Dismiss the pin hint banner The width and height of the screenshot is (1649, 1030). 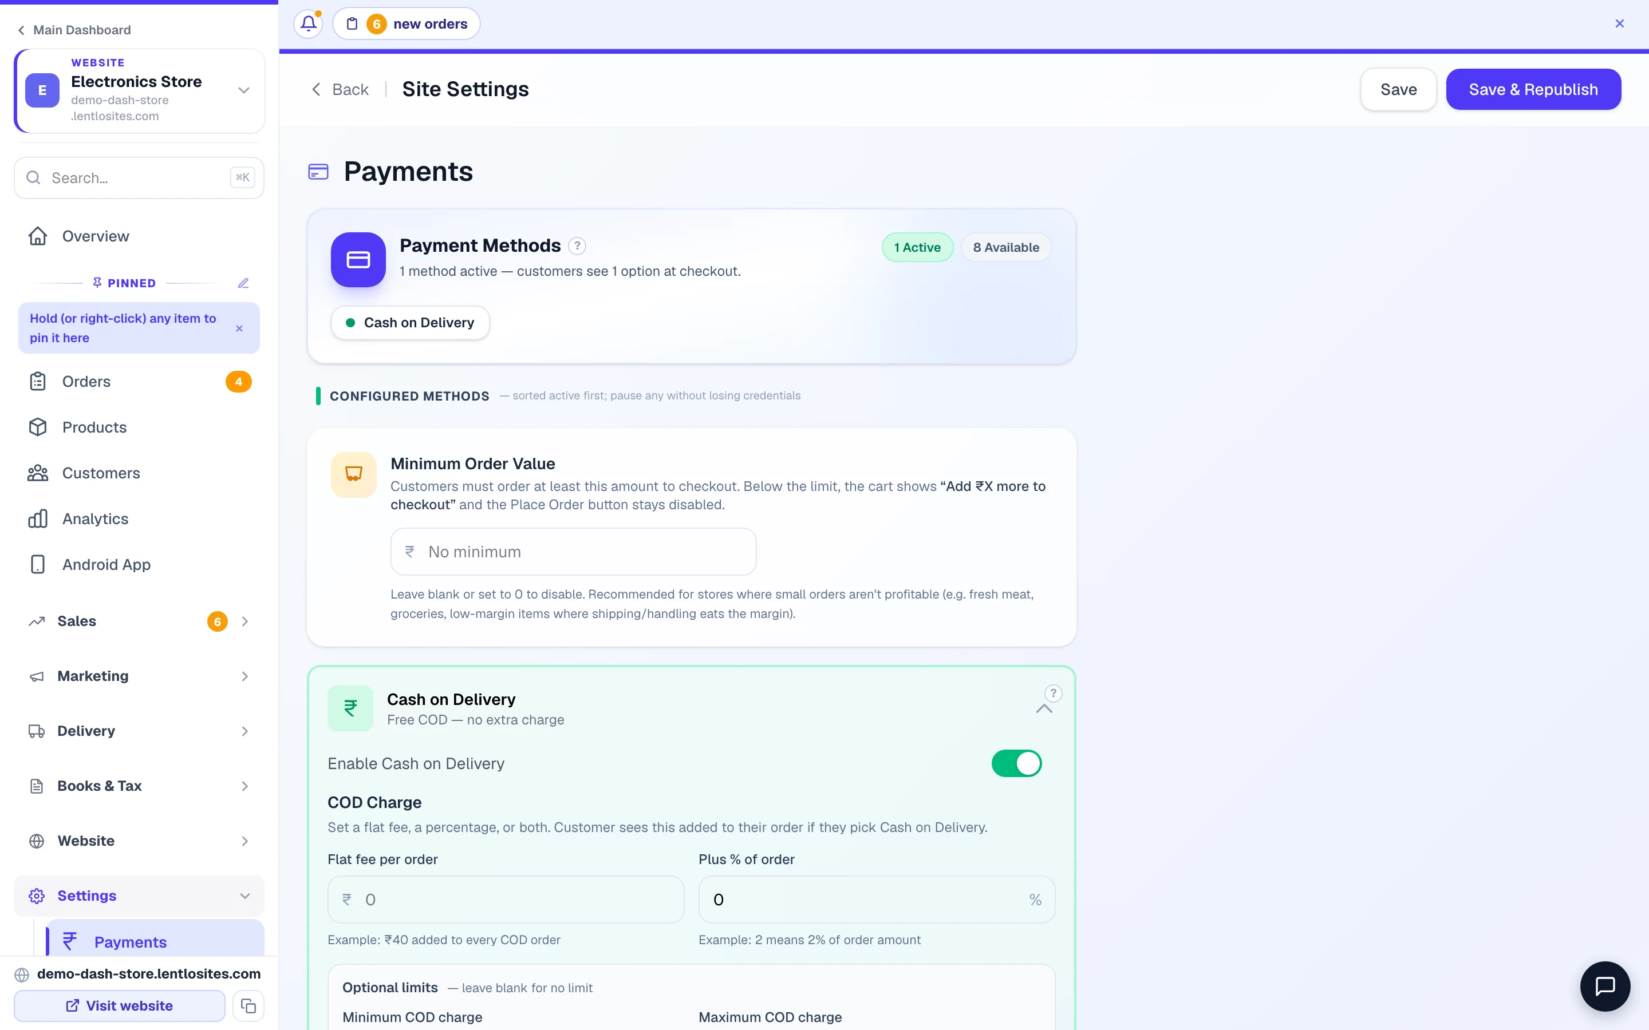click(239, 328)
